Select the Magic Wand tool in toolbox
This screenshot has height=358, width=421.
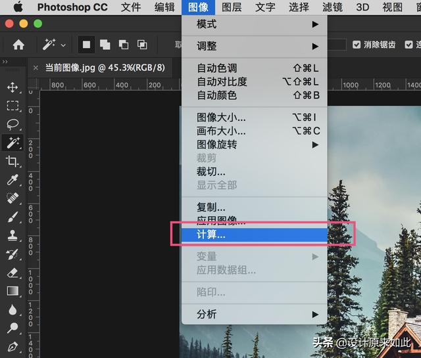pyautogui.click(x=13, y=143)
